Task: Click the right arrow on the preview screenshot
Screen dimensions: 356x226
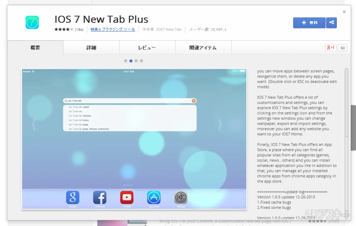Action: pos(220,125)
